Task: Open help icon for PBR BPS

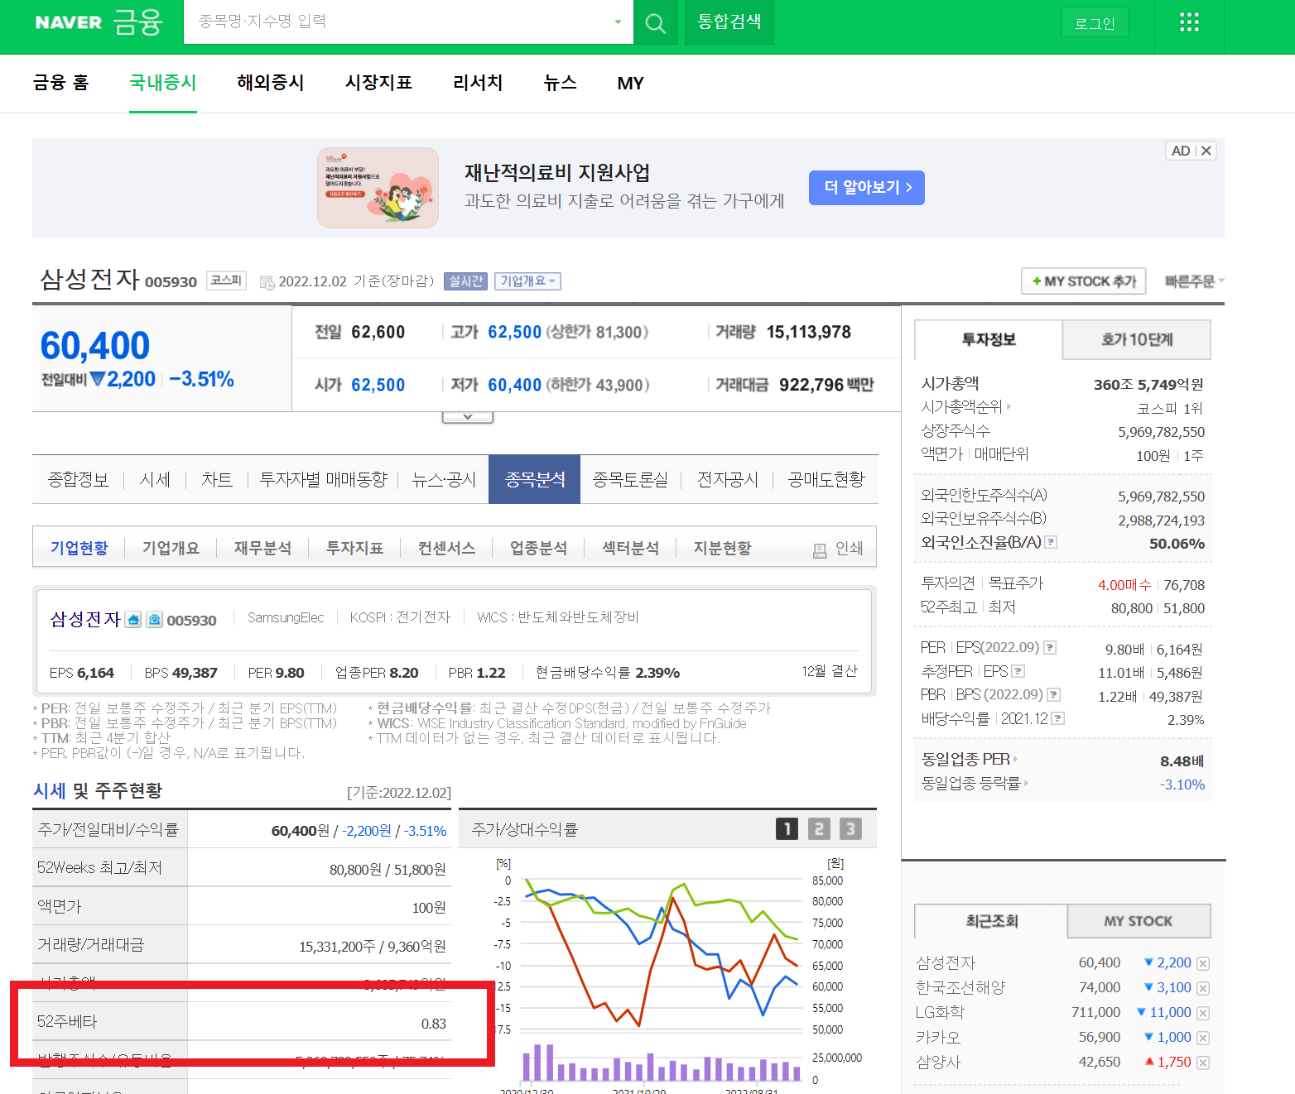Action: click(1054, 694)
